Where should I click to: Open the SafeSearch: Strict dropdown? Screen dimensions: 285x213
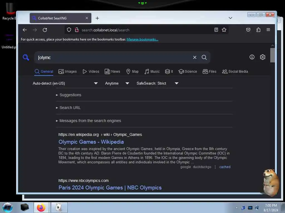coord(158,83)
